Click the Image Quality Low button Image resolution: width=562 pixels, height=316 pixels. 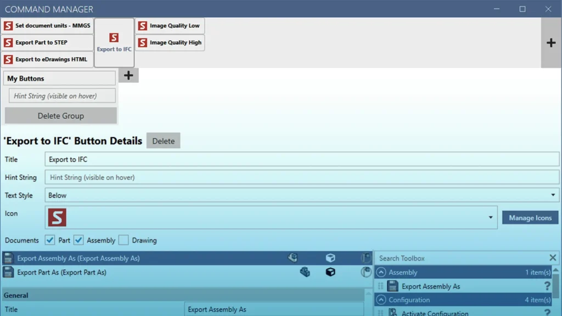(170, 26)
